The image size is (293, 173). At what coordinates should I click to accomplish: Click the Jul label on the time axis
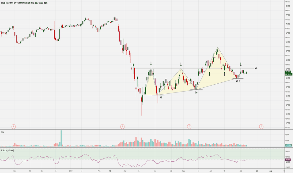241,171
